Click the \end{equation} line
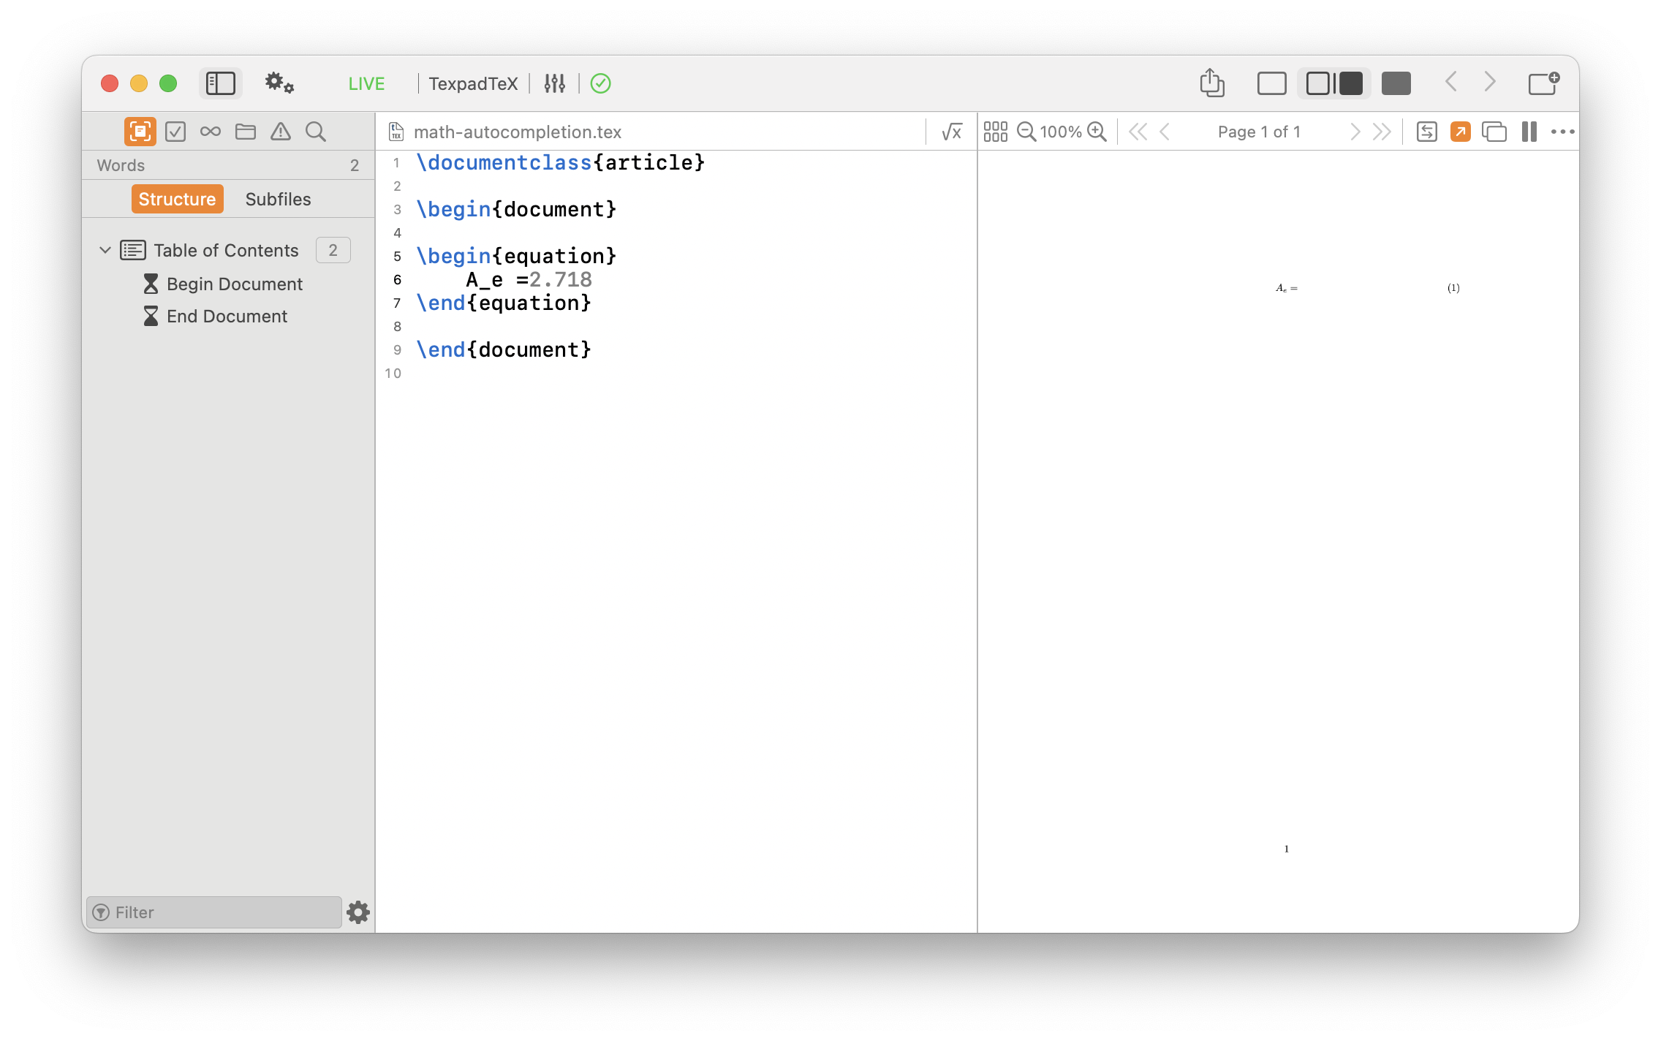 pyautogui.click(x=504, y=303)
